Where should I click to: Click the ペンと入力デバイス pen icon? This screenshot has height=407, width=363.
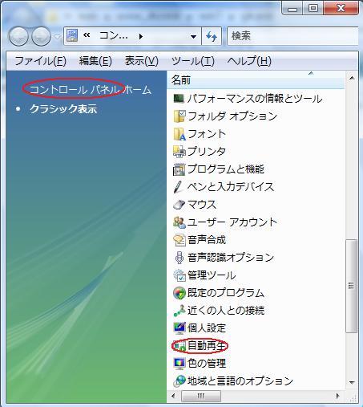tap(178, 187)
